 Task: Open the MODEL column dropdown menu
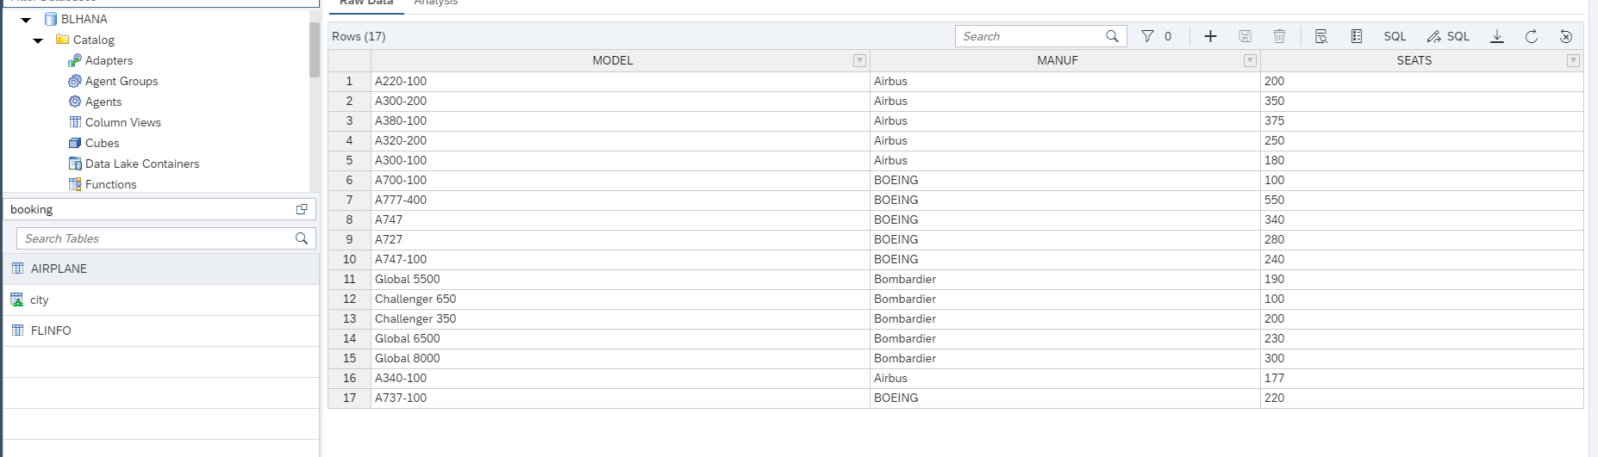point(859,60)
